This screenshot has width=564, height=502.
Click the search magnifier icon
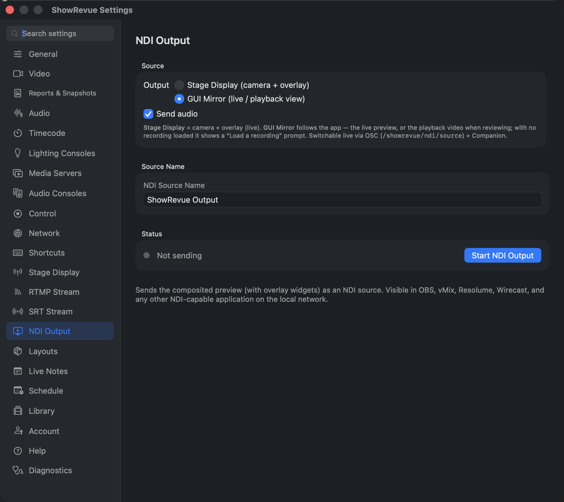pyautogui.click(x=14, y=33)
